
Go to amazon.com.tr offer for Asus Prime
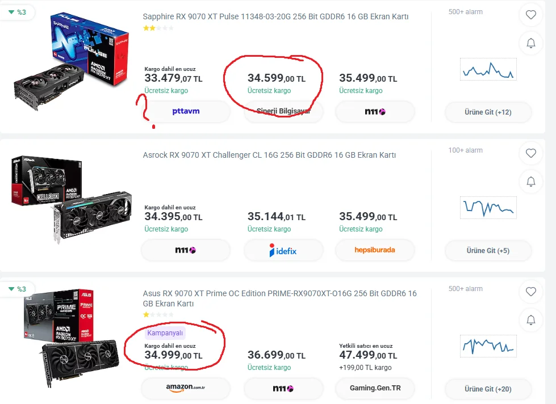pos(186,389)
